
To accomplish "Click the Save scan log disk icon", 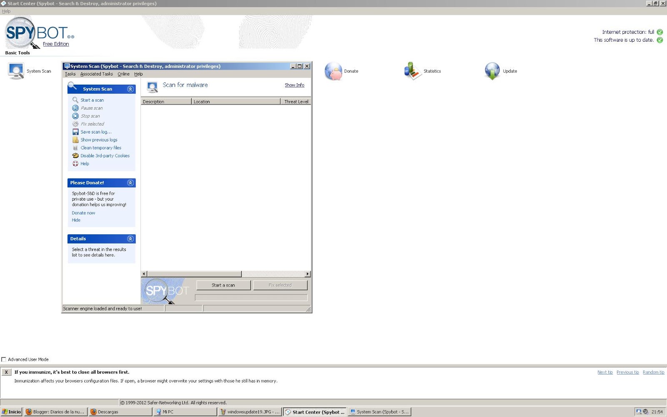I will click(75, 132).
